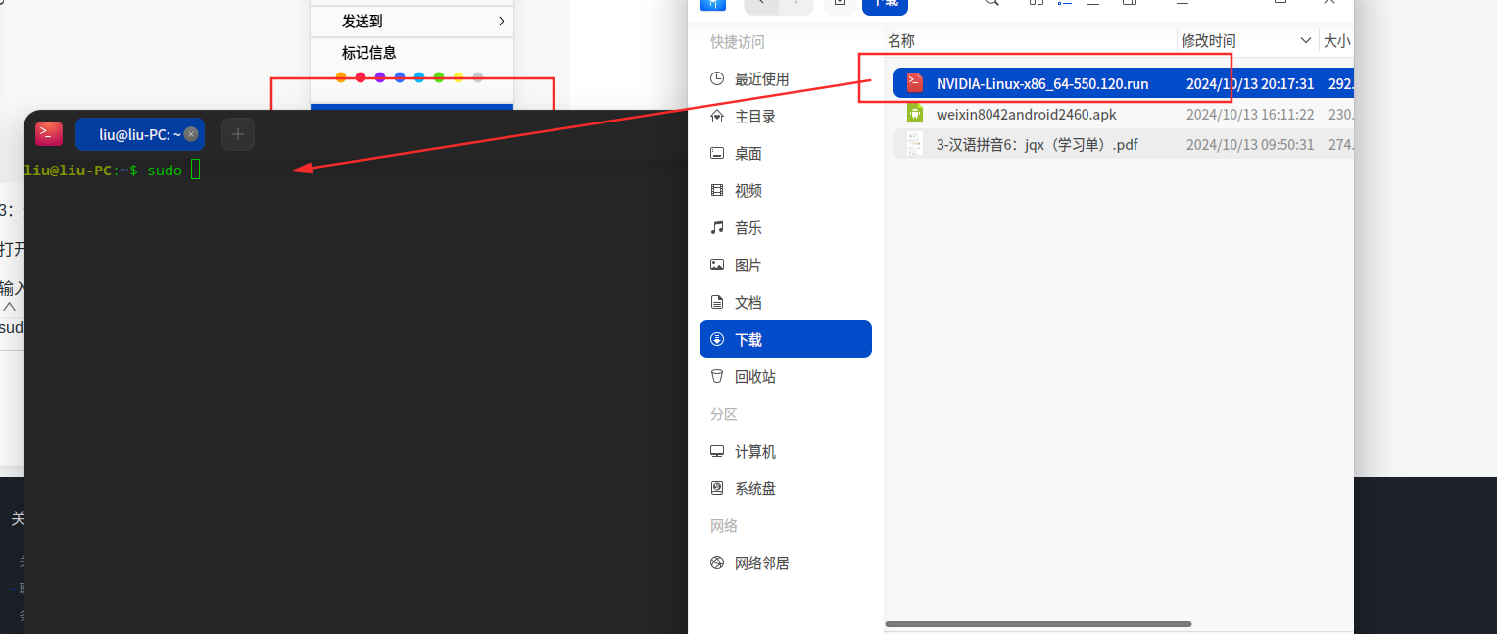The width and height of the screenshot is (1497, 634).
Task: Click the film icon beside 视频
Action: tap(717, 191)
